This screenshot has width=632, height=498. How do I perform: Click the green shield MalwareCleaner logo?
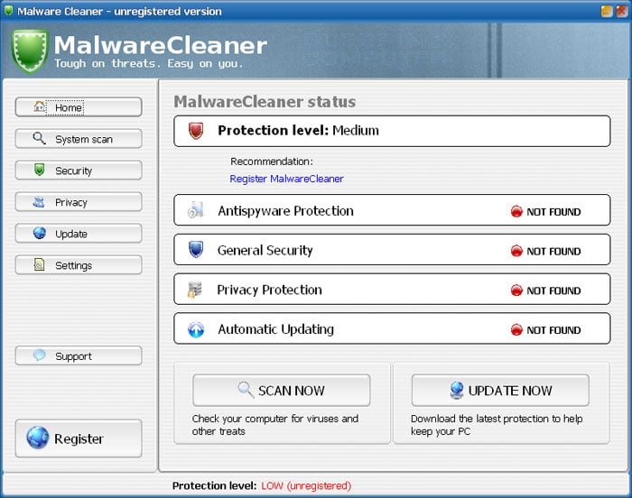29,51
